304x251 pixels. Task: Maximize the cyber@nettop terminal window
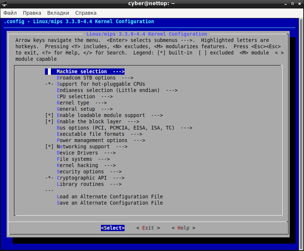pyautogui.click(x=293, y=4)
